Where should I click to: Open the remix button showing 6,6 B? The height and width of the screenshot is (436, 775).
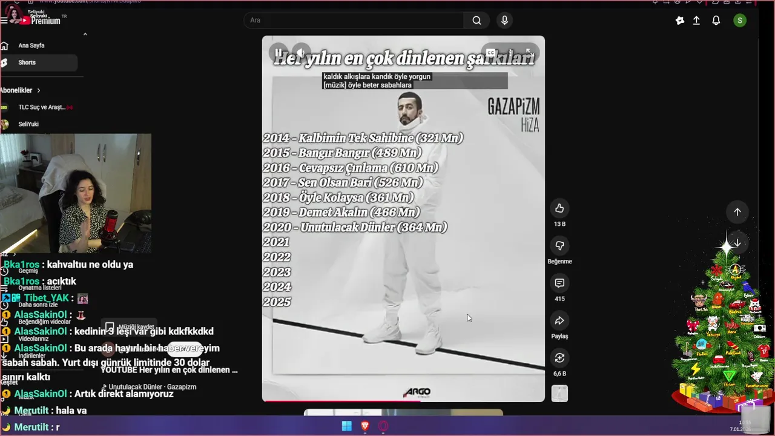[559, 358]
